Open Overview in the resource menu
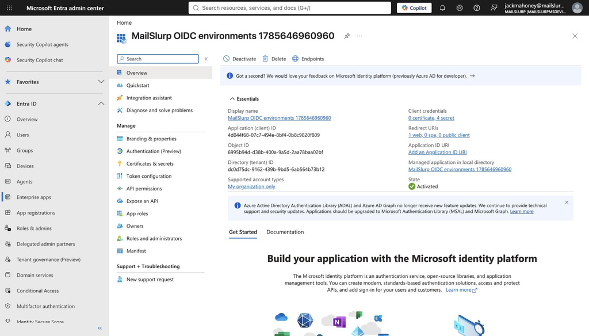 [x=161, y=72]
